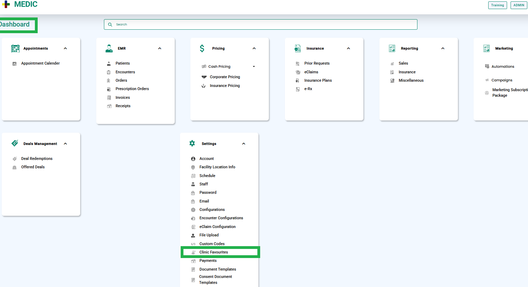The width and height of the screenshot is (528, 287).
Task: Collapse the Appointments card
Action: pyautogui.click(x=65, y=49)
